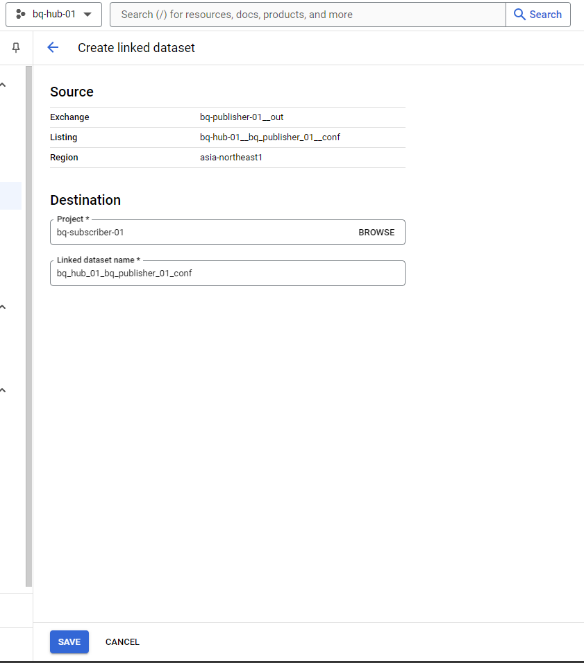Click the Create linked dataset title
Viewport: 584px width, 663px height.
click(x=136, y=48)
